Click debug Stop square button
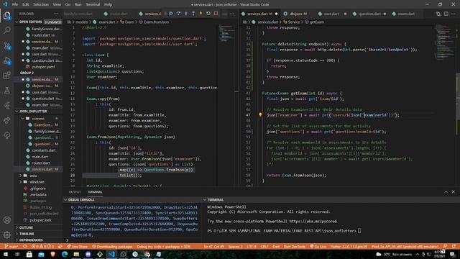 (x=216, y=14)
